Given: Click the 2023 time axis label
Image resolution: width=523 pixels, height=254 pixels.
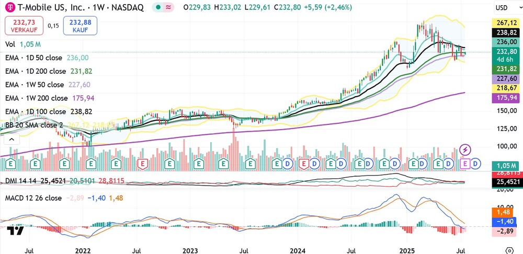Looking at the screenshot, I should pyautogui.click(x=190, y=250).
